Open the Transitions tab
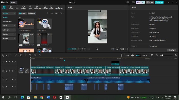The width and height of the screenshot is (179, 100). tap(37, 7)
